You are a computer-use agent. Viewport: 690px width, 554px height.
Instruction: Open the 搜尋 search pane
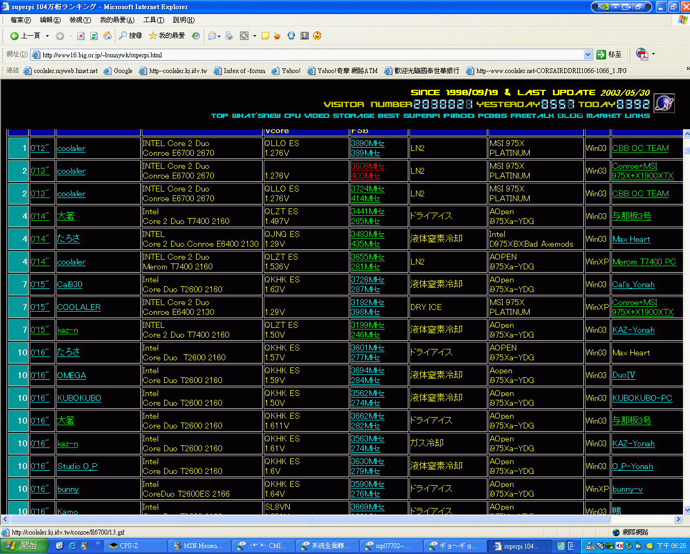pyautogui.click(x=131, y=36)
